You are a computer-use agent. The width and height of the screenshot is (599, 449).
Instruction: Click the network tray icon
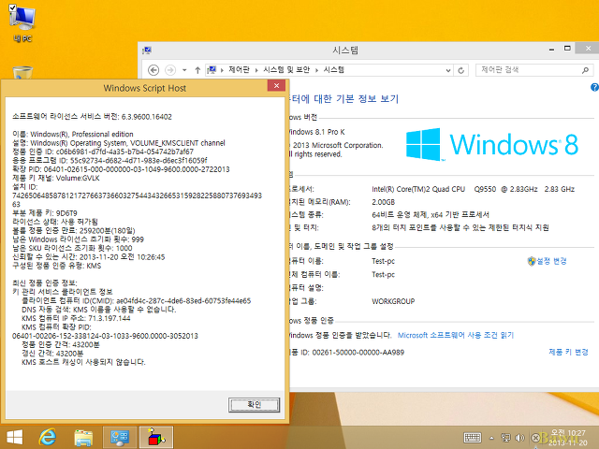click(505, 438)
